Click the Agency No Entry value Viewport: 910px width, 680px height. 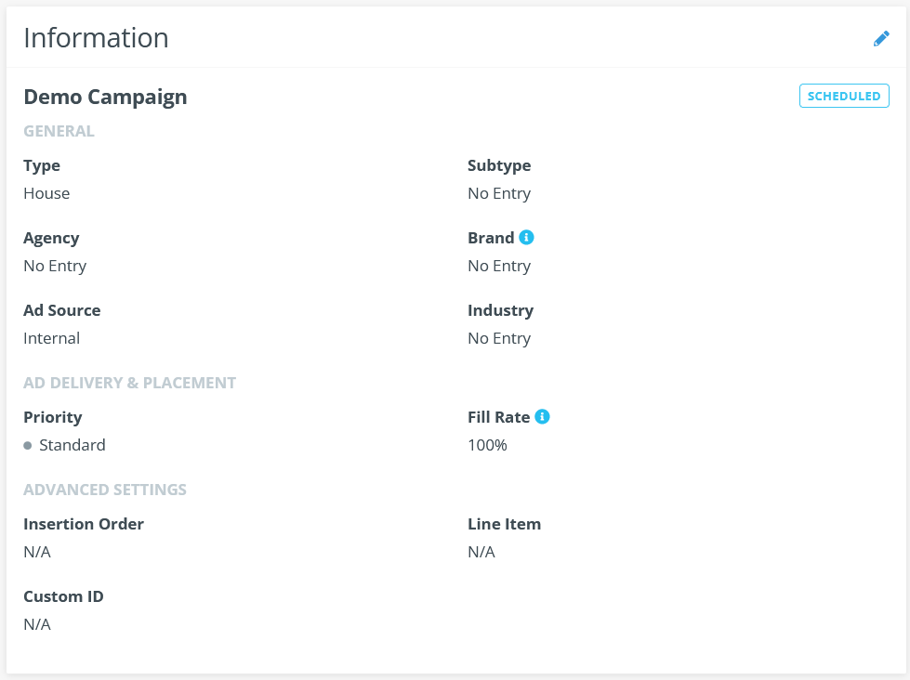point(55,267)
